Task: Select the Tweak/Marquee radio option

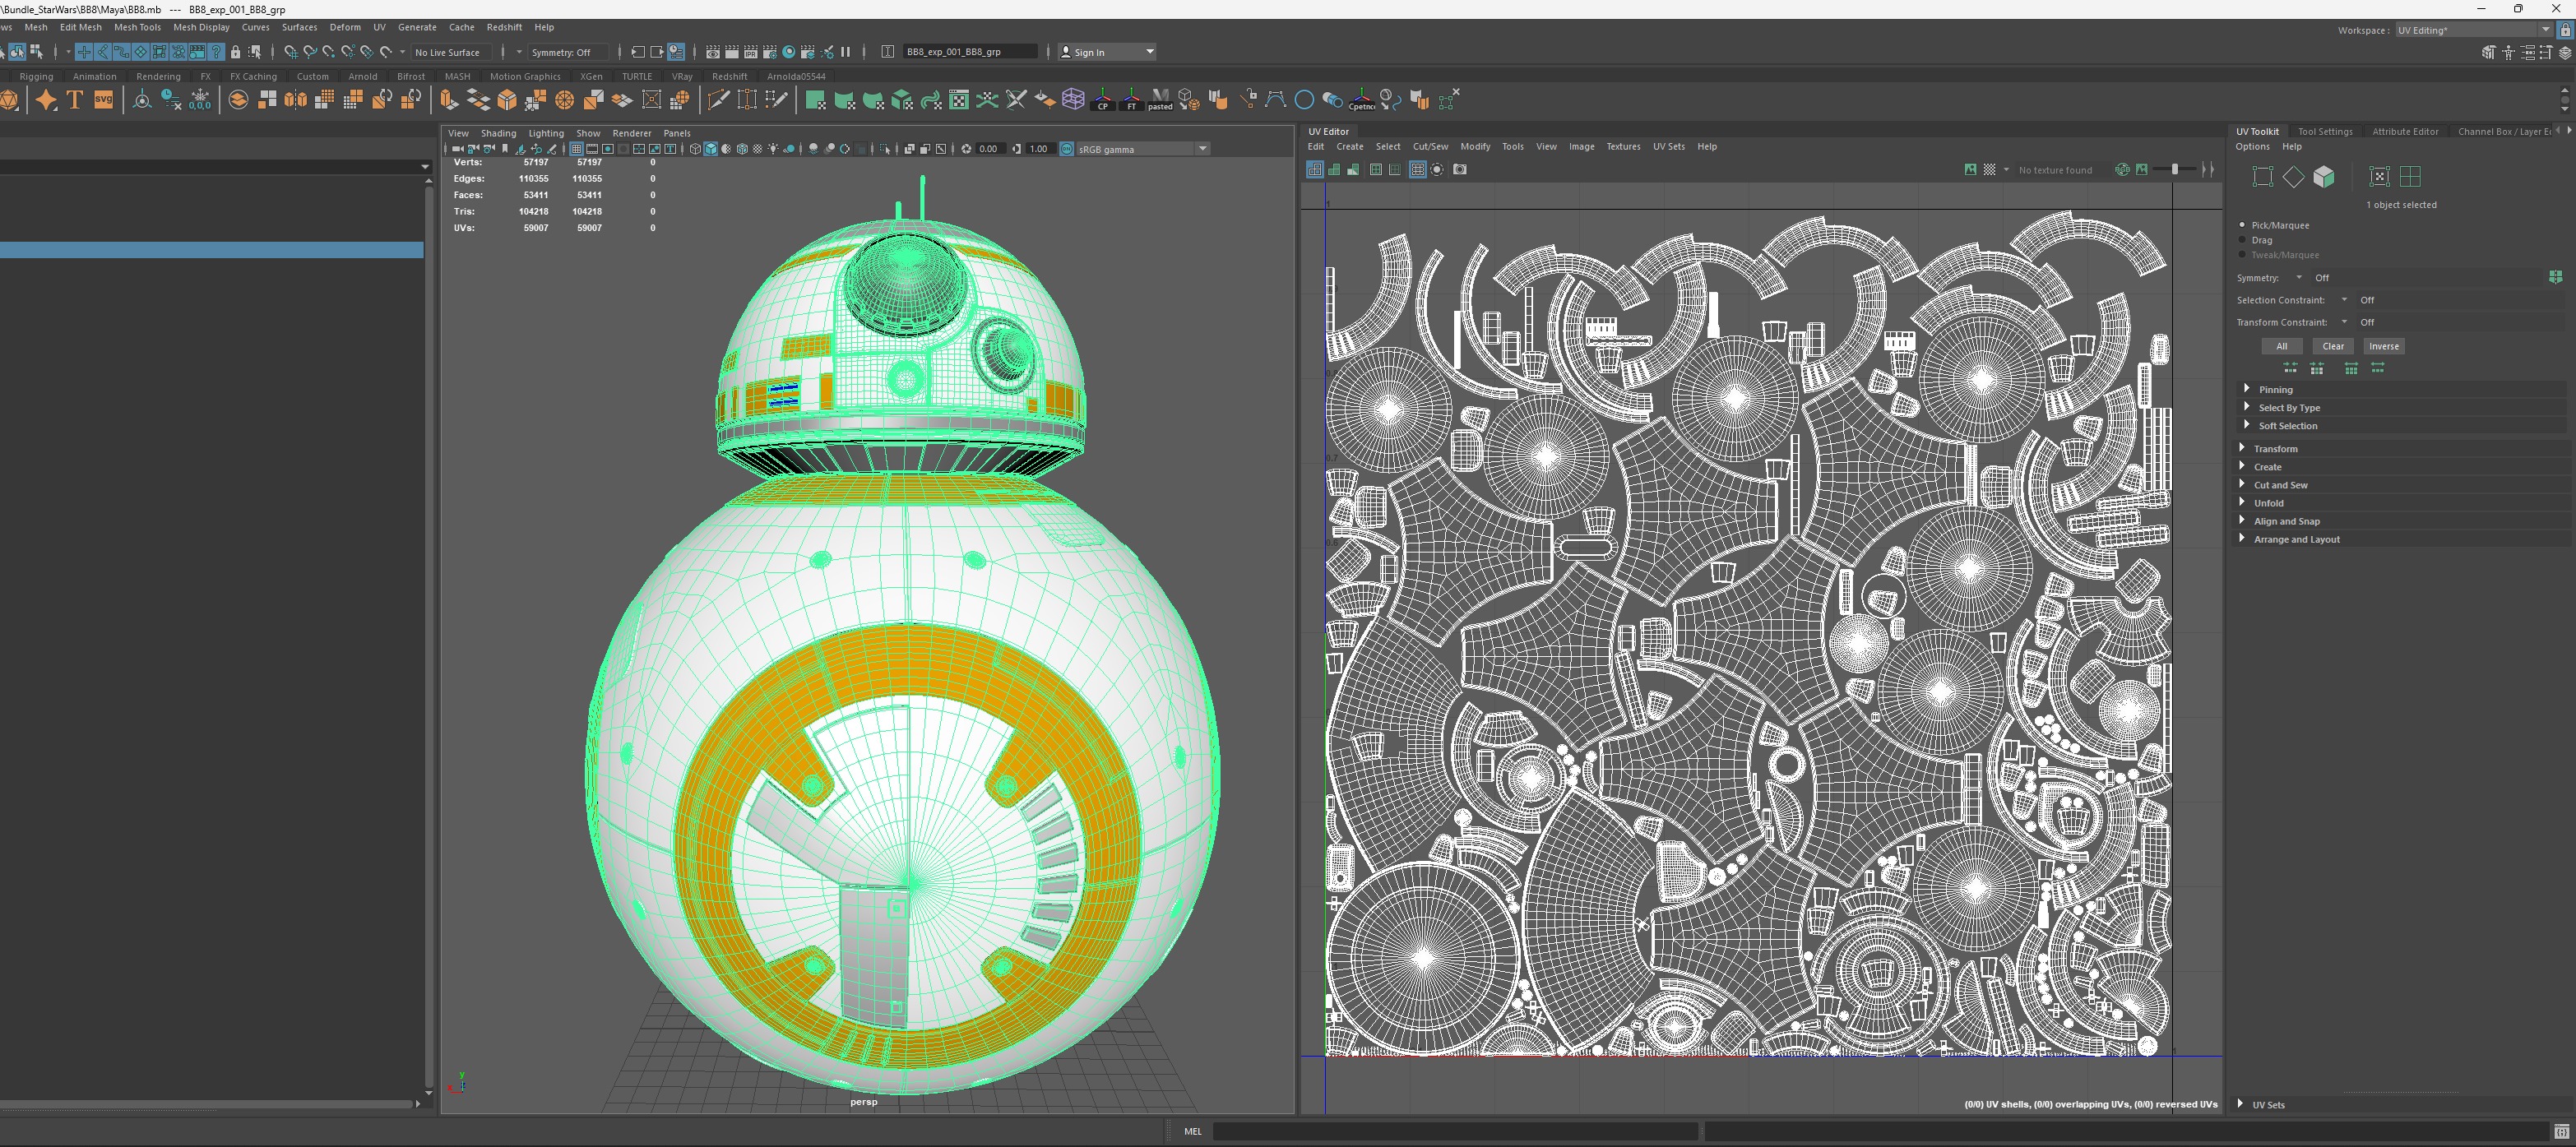Action: (2242, 255)
